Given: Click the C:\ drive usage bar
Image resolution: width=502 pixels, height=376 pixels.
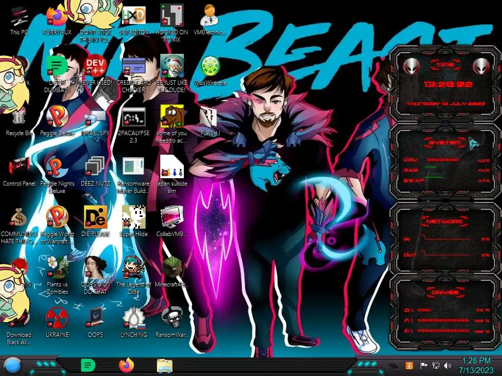Looking at the screenshot, I should click(424, 310).
